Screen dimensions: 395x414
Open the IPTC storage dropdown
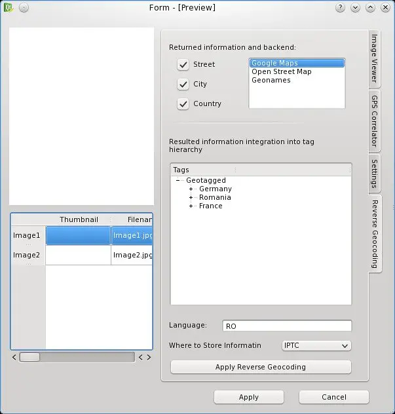tap(316, 346)
